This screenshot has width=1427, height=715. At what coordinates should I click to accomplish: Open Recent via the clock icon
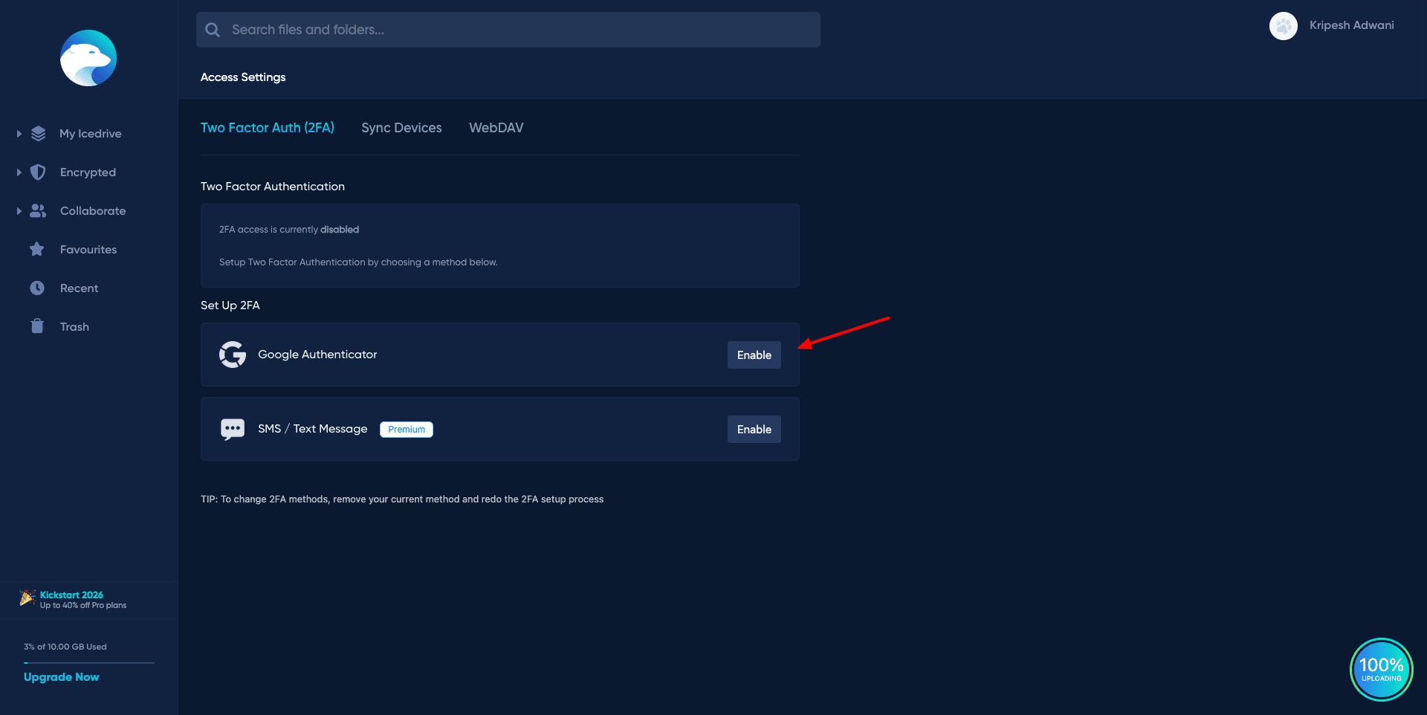37,288
